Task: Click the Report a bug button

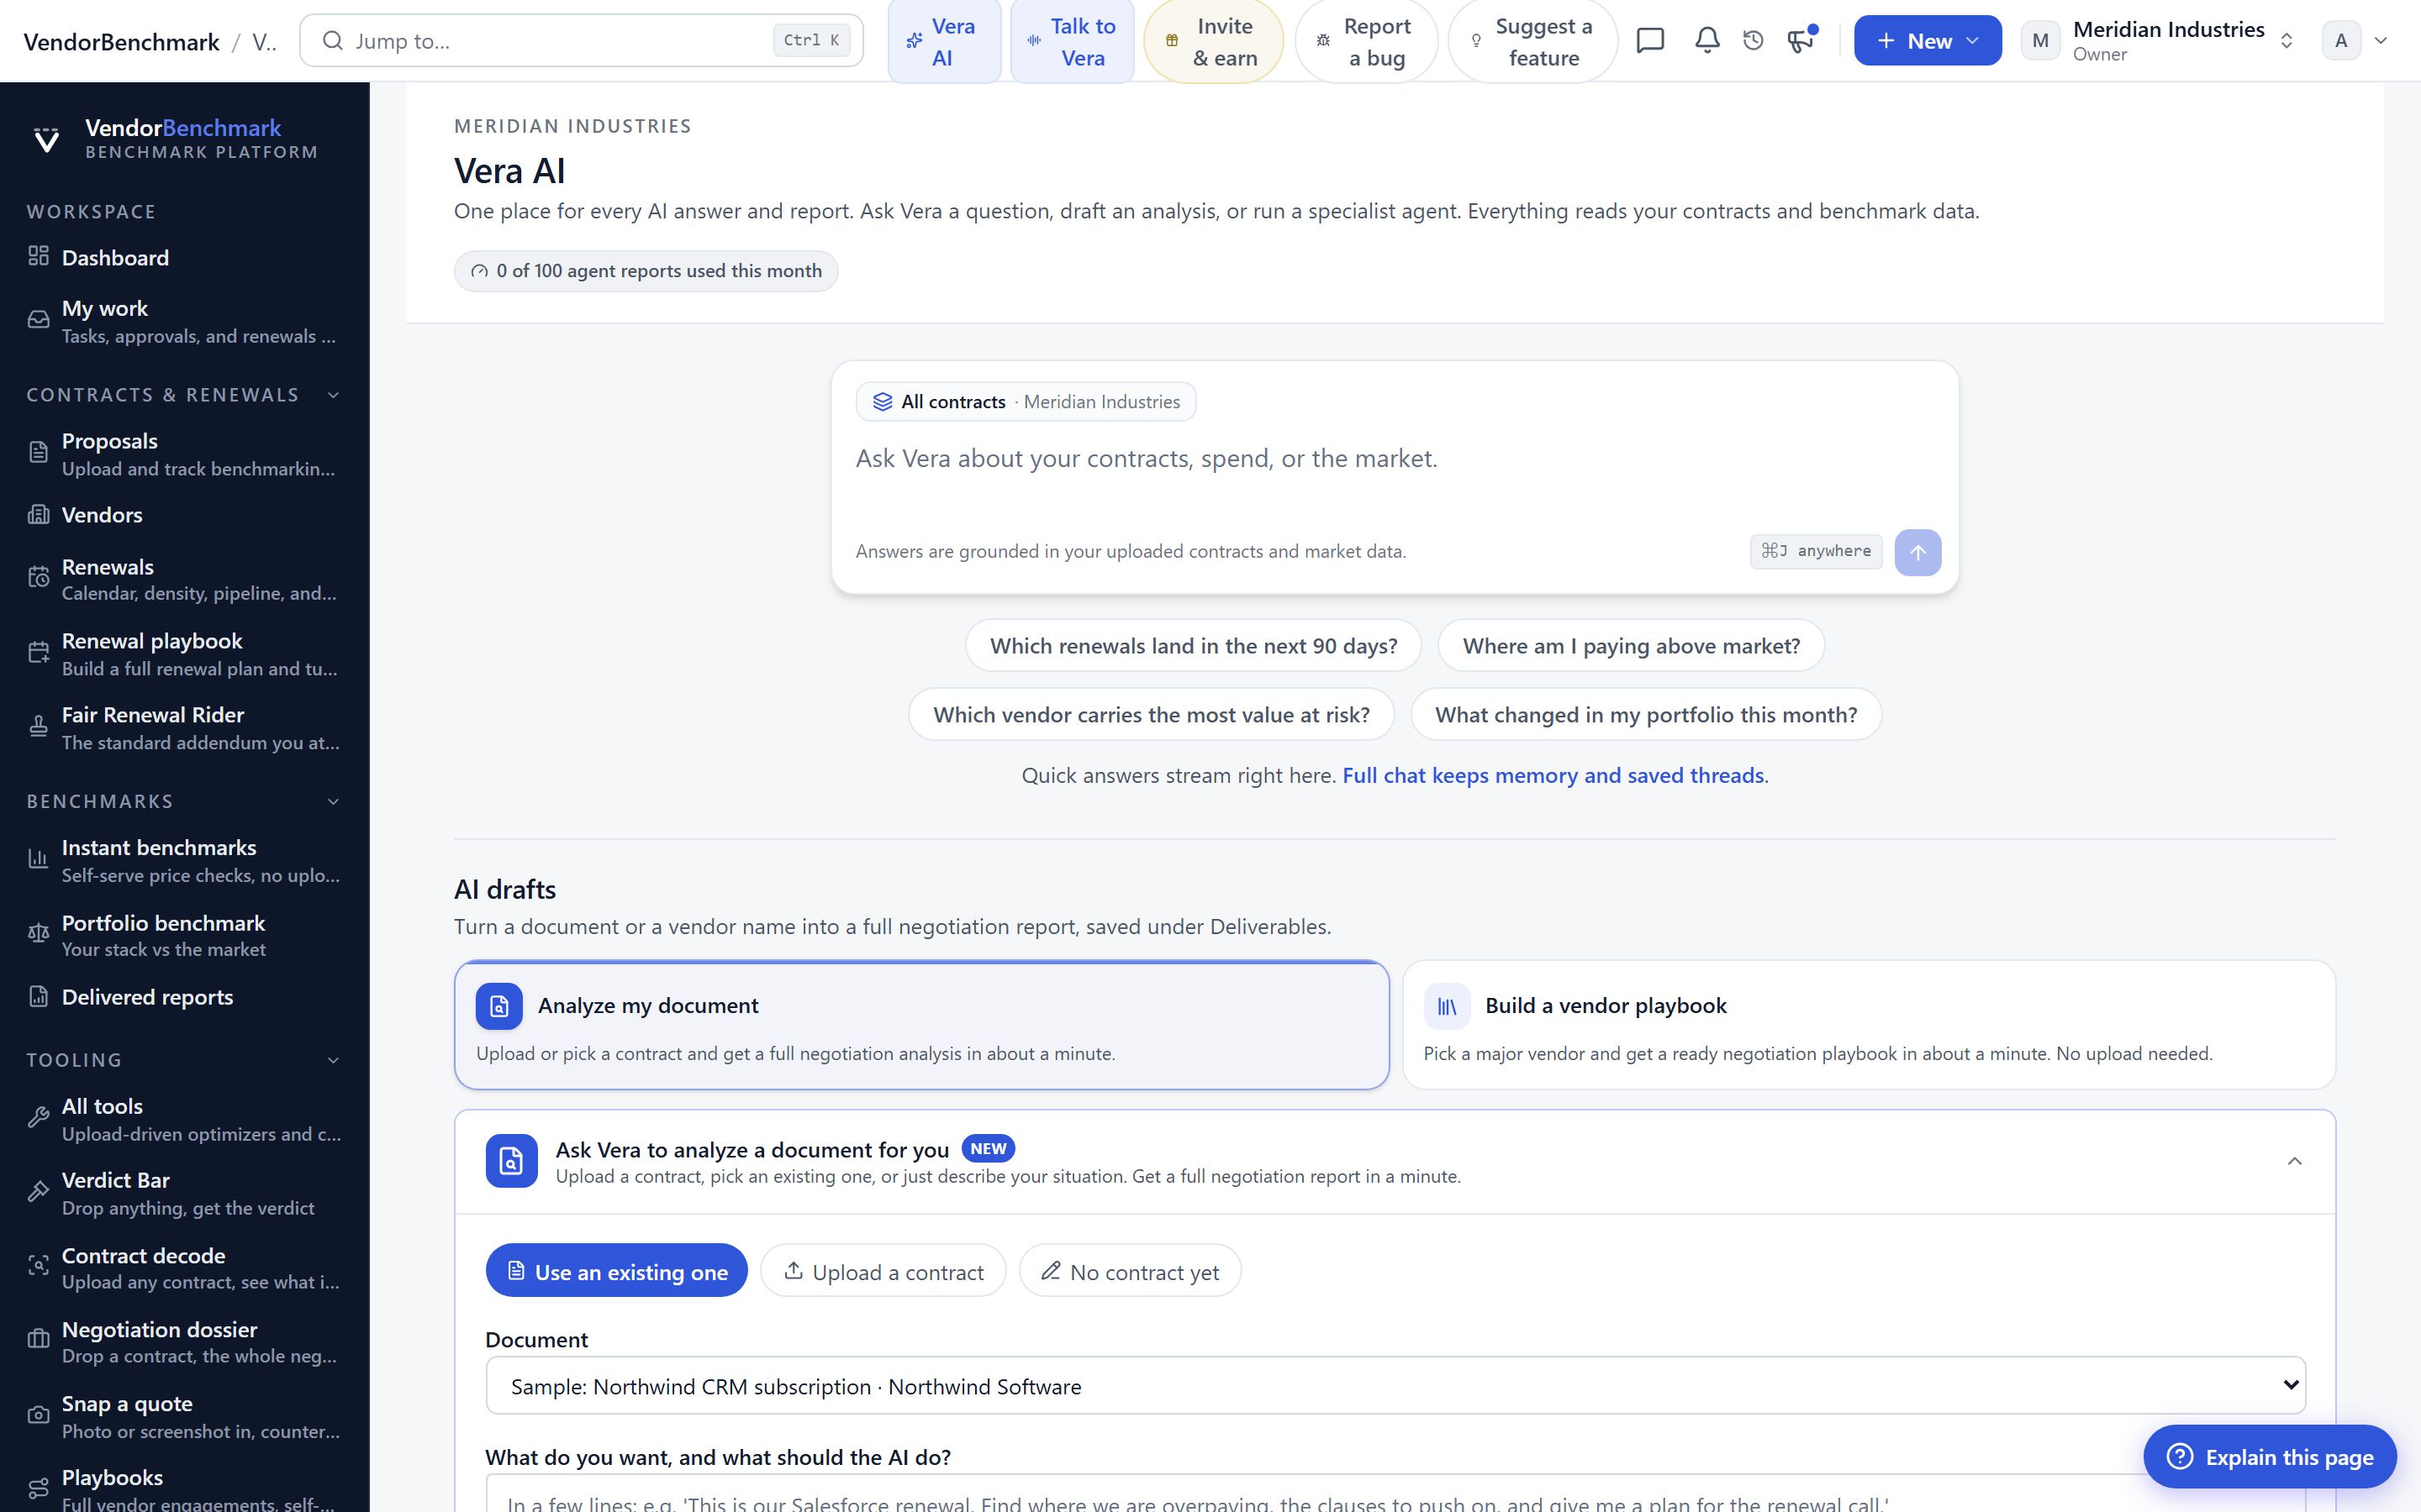Action: tap(1365, 41)
